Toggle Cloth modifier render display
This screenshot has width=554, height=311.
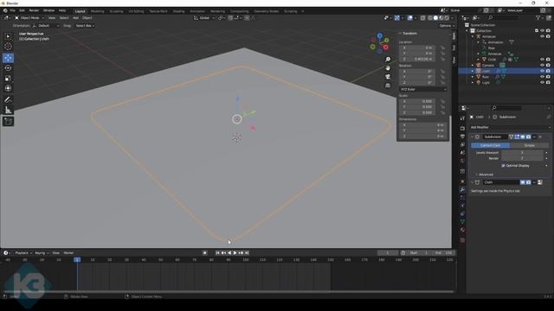point(528,182)
